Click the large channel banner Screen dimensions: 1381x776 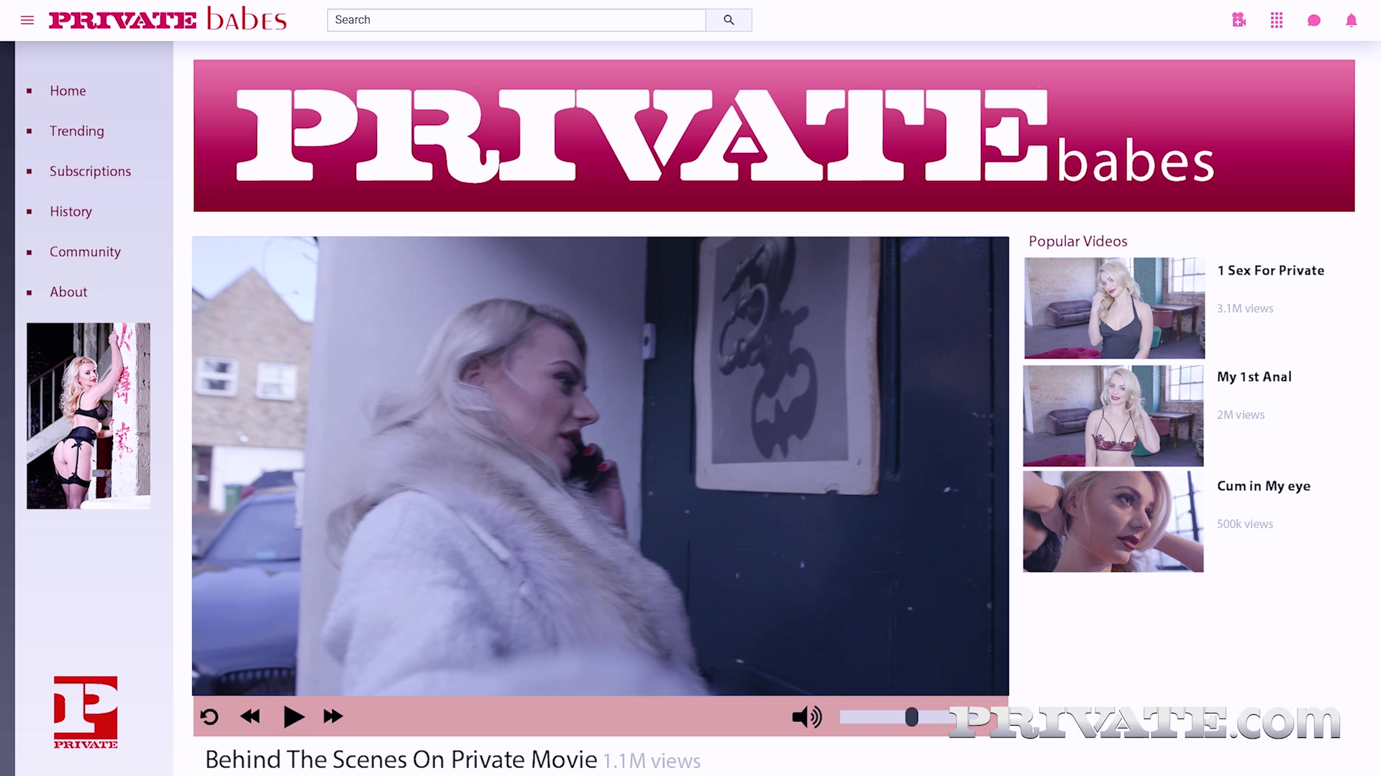774,136
